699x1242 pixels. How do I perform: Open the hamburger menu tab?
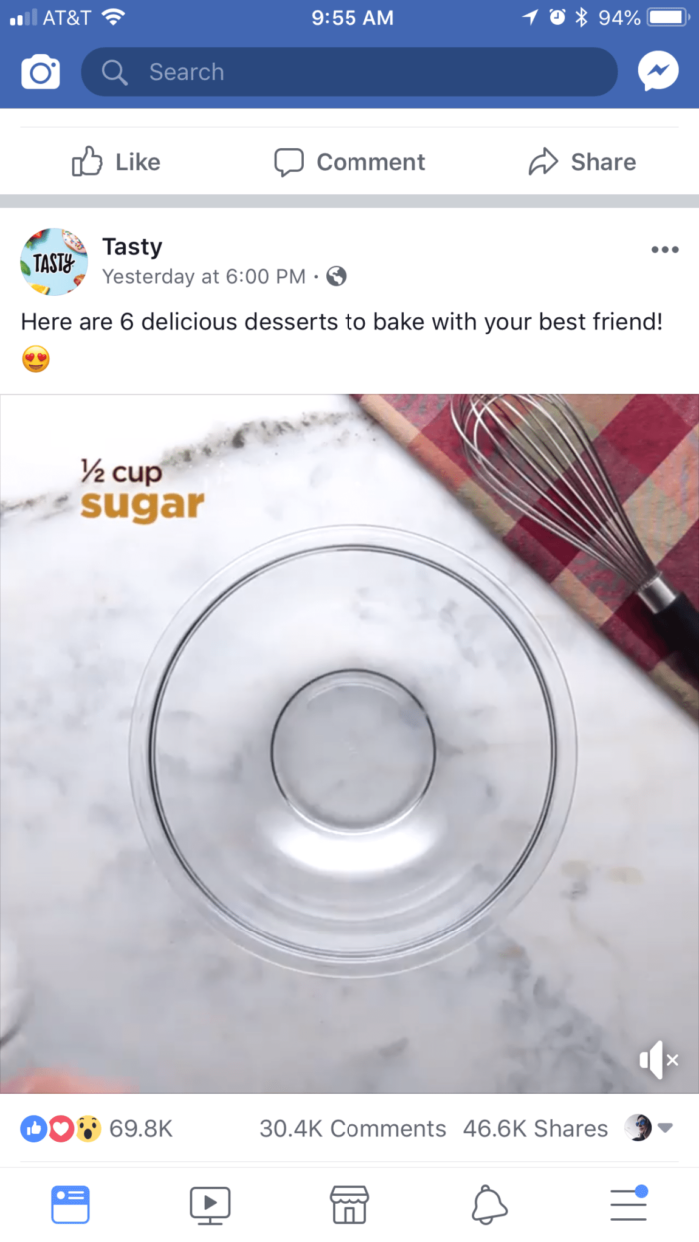(x=629, y=1204)
